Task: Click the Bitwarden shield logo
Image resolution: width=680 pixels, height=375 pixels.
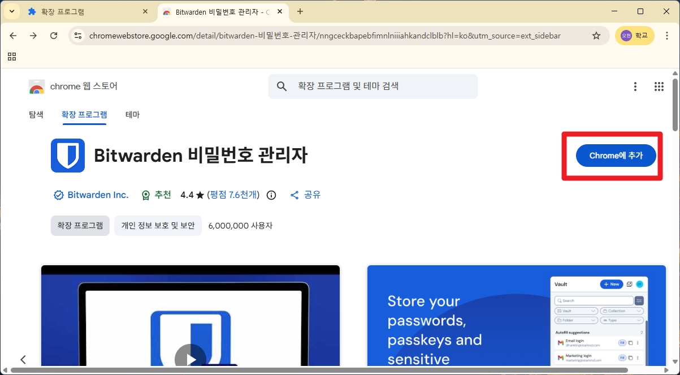Action: point(67,156)
